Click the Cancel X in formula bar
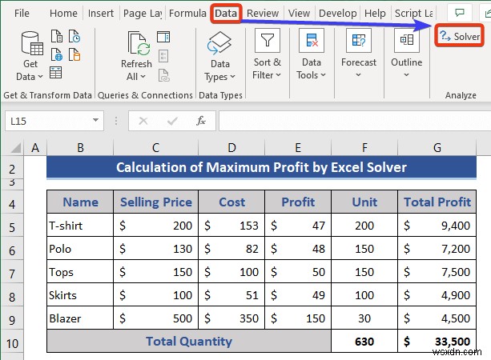 [x=143, y=121]
